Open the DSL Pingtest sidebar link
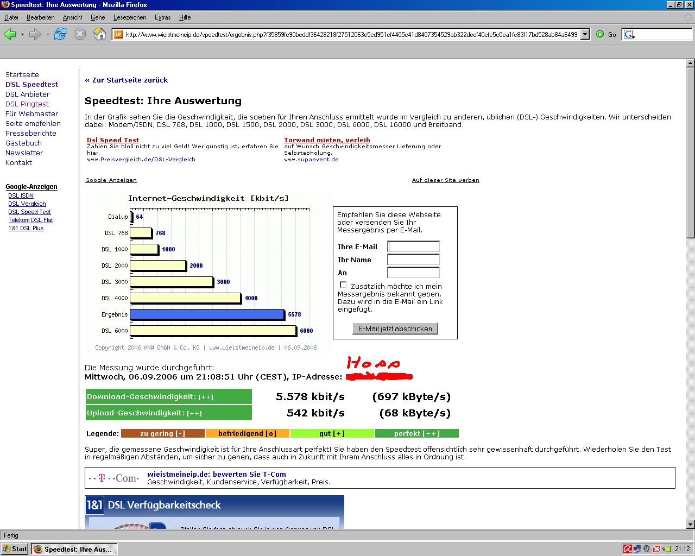This screenshot has height=556, width=695. (27, 104)
